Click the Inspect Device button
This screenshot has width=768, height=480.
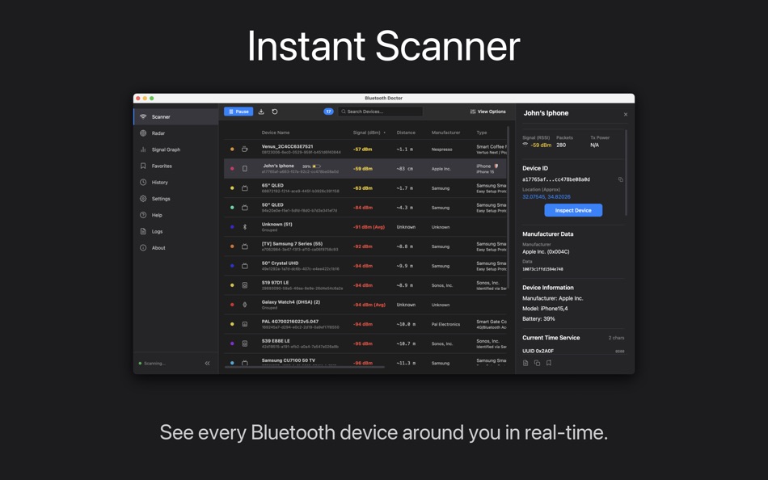[573, 210]
